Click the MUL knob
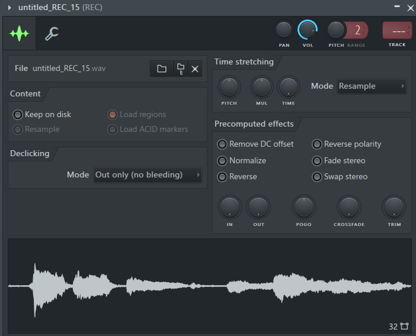The width and height of the screenshot is (416, 336). coord(261,87)
